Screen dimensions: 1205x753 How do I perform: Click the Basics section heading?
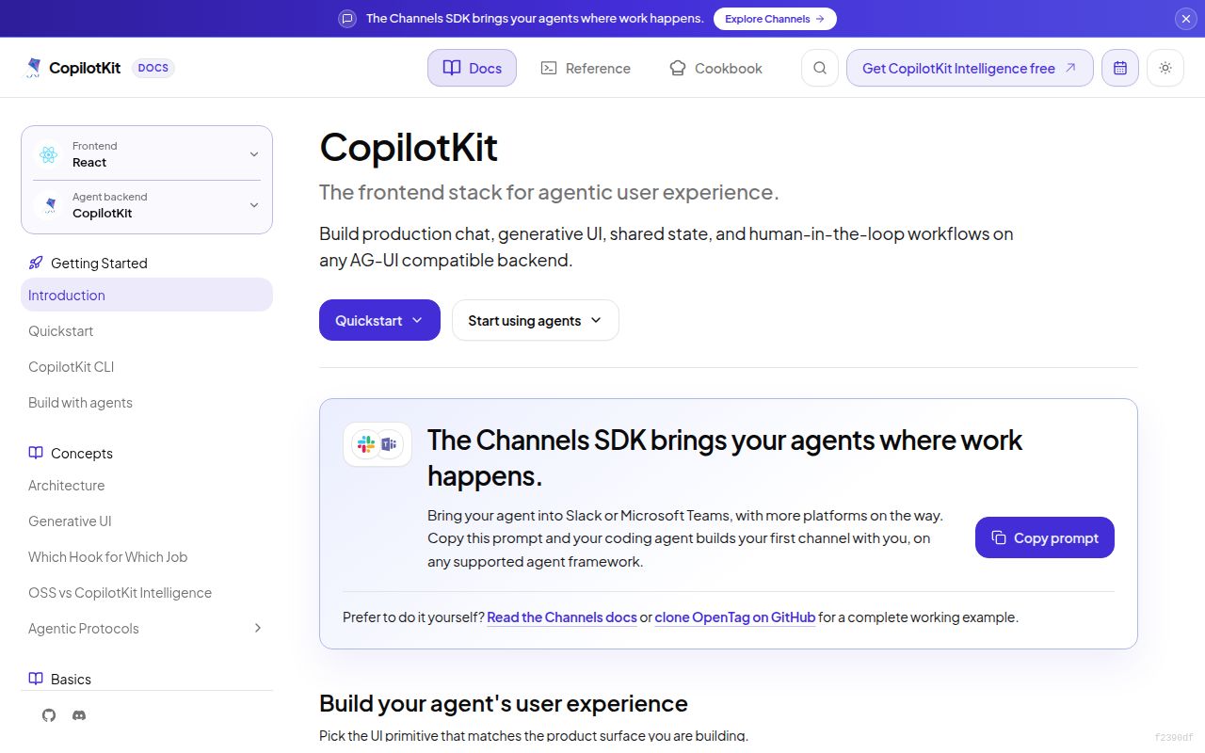point(71,679)
